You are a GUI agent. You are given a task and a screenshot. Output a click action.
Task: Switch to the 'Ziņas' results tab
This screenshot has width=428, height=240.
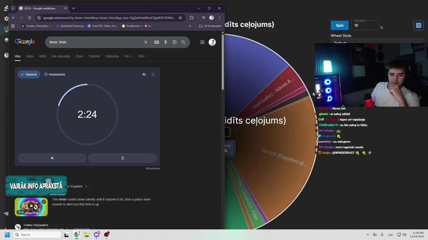79,56
